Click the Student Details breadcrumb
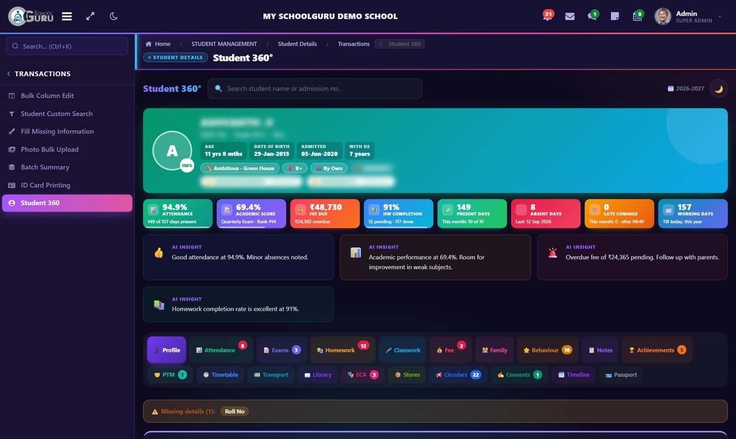The height and width of the screenshot is (439, 736). [x=298, y=44]
